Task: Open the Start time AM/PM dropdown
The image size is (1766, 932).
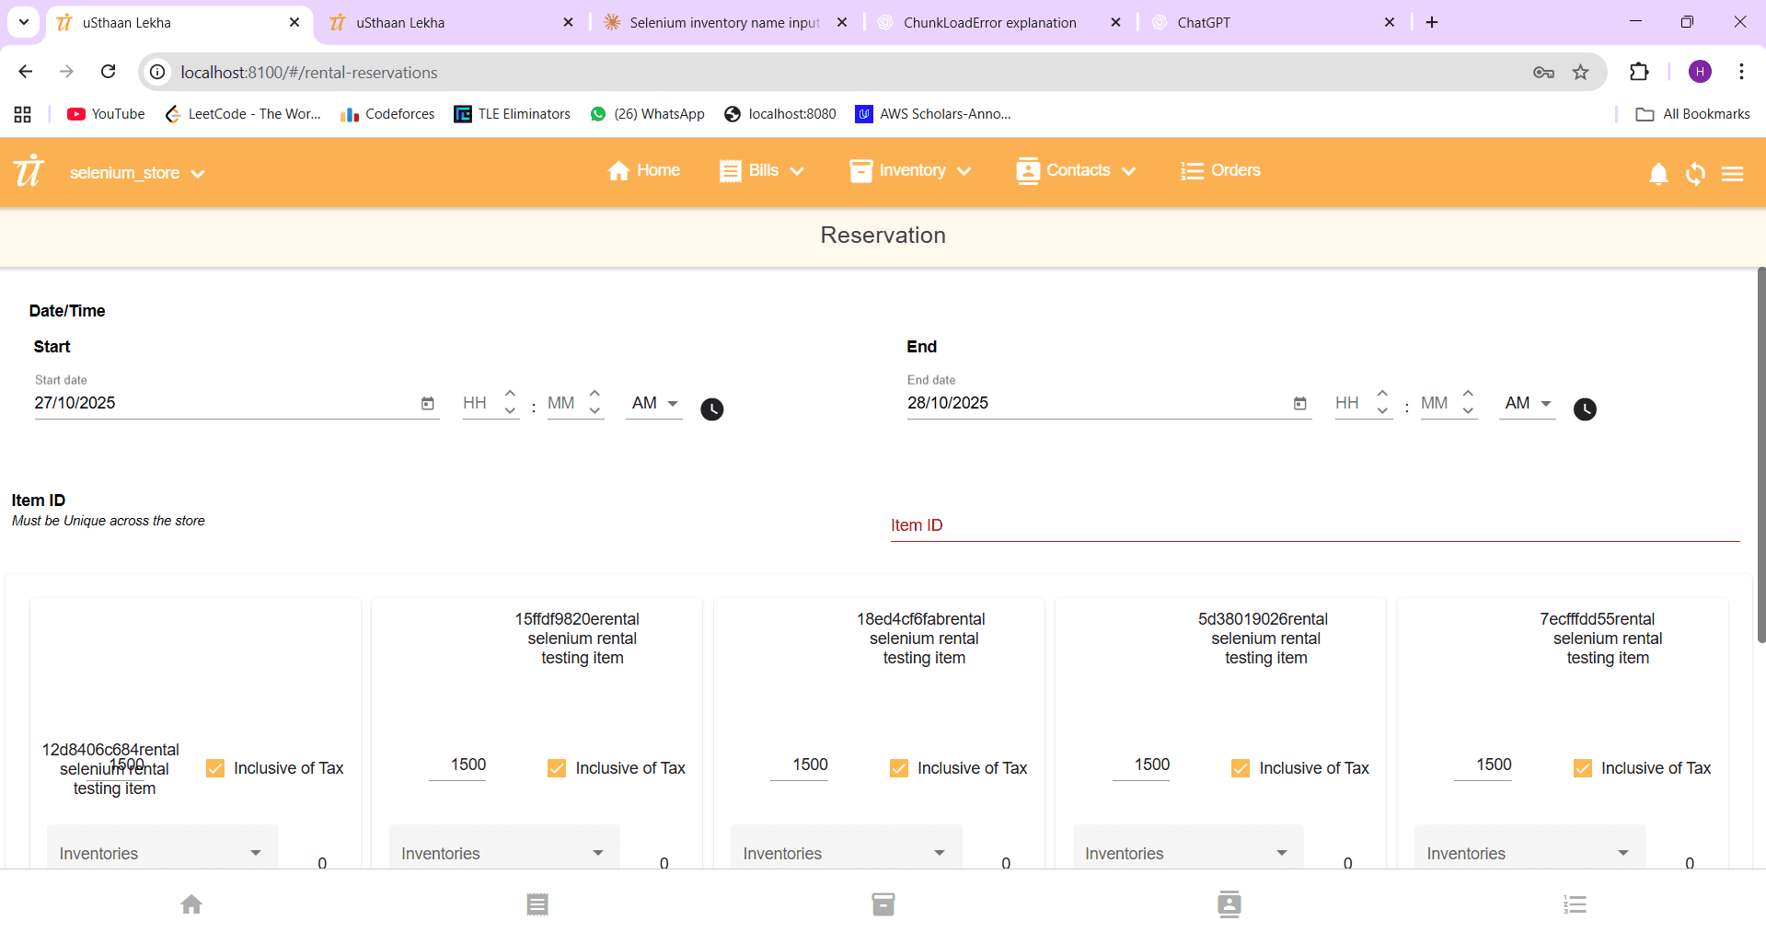Action: [654, 404]
